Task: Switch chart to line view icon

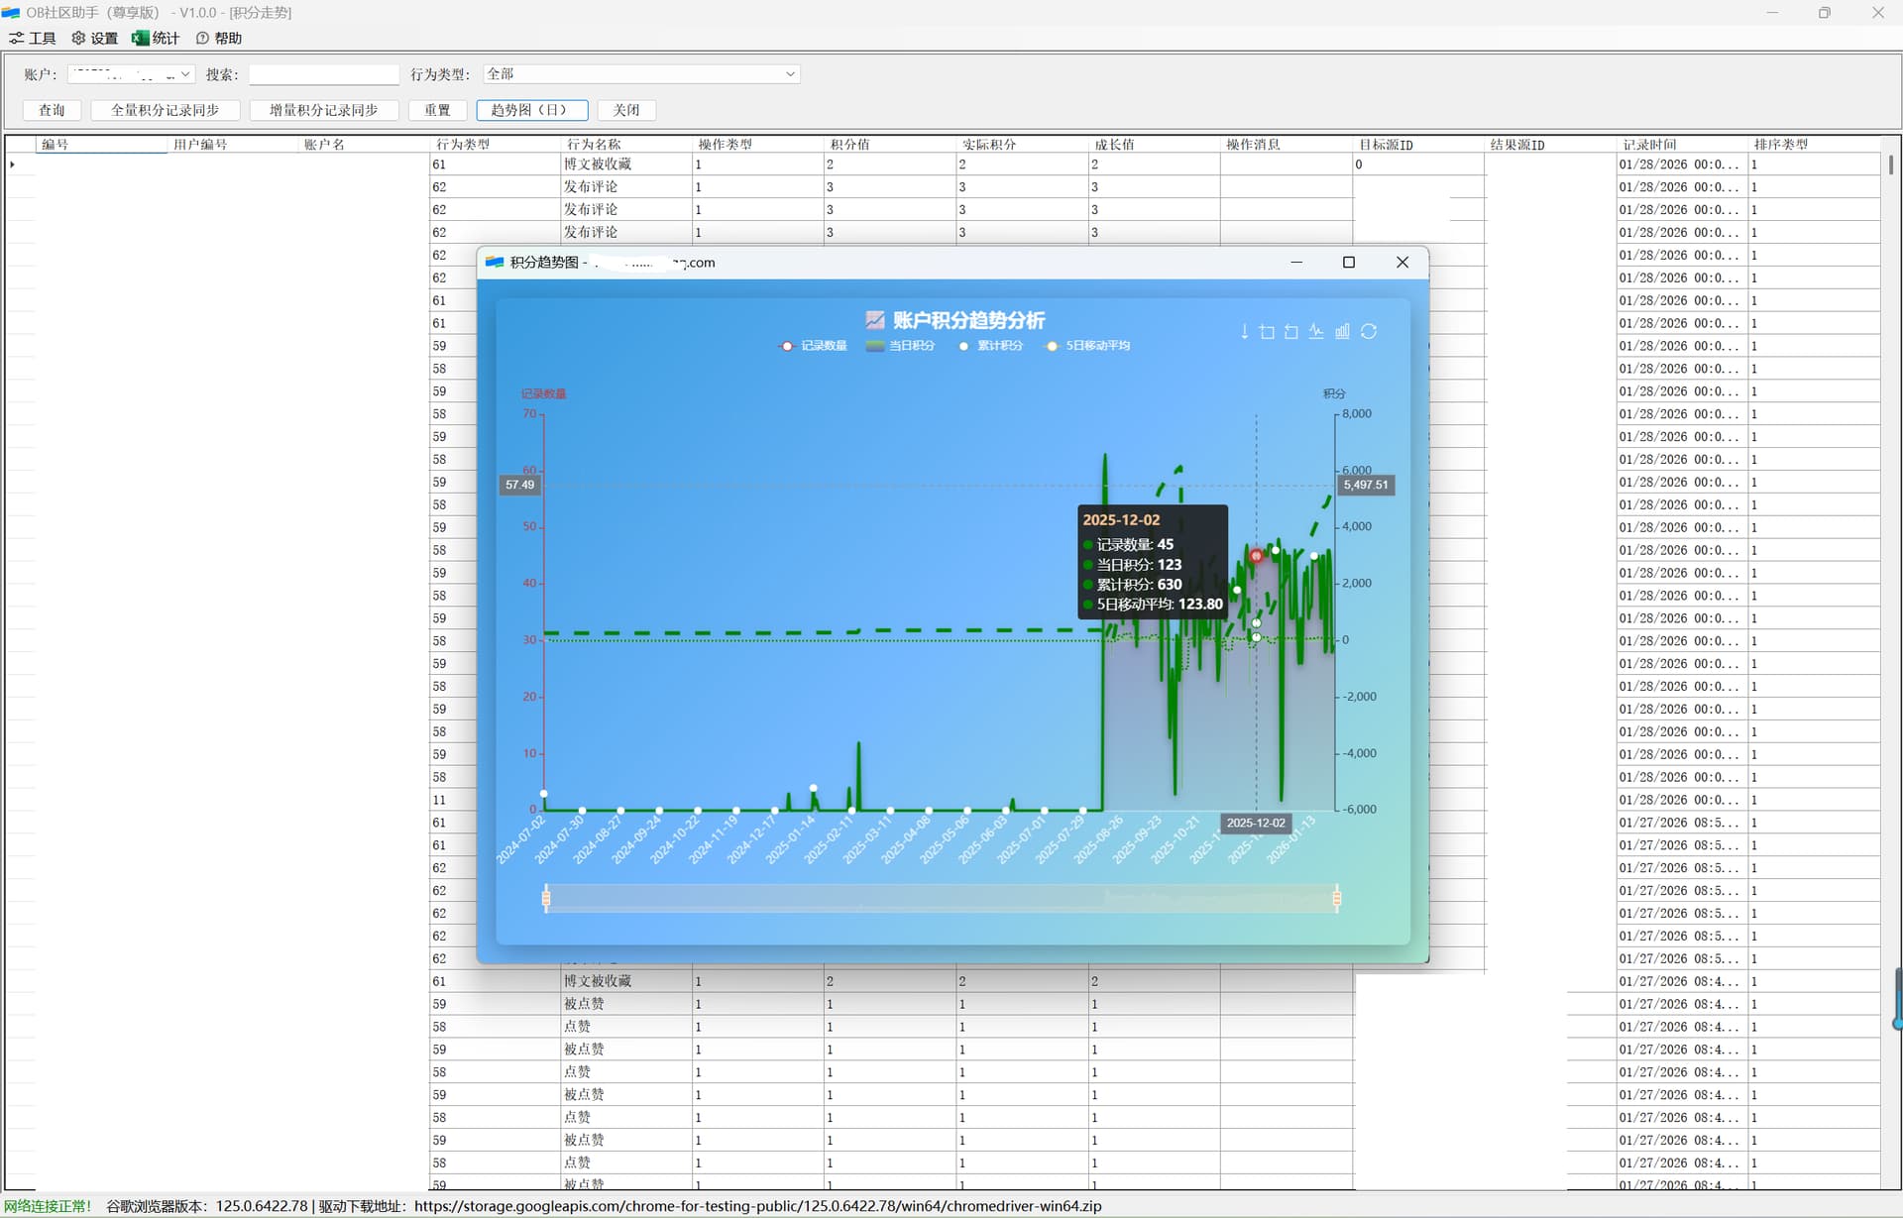Action: click(x=1316, y=331)
